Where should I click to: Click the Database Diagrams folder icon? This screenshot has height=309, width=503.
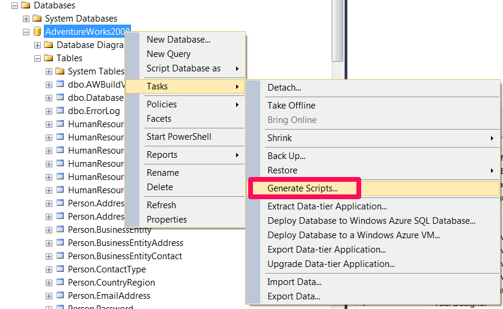[x=49, y=44]
